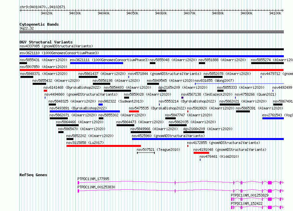Open the nsv4571844 gnomADStructuralVariants label

point(165,74)
